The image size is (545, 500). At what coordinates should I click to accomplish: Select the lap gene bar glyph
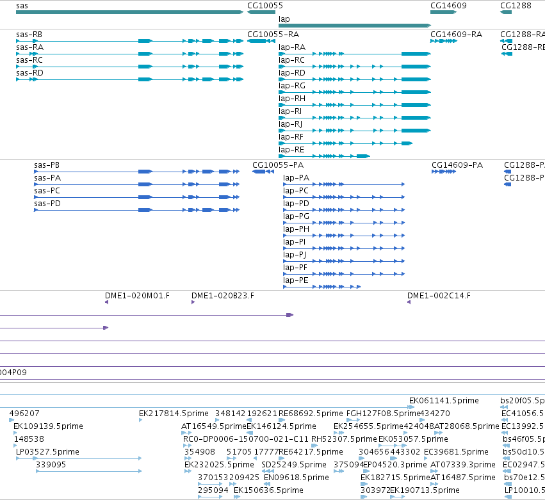pos(355,26)
